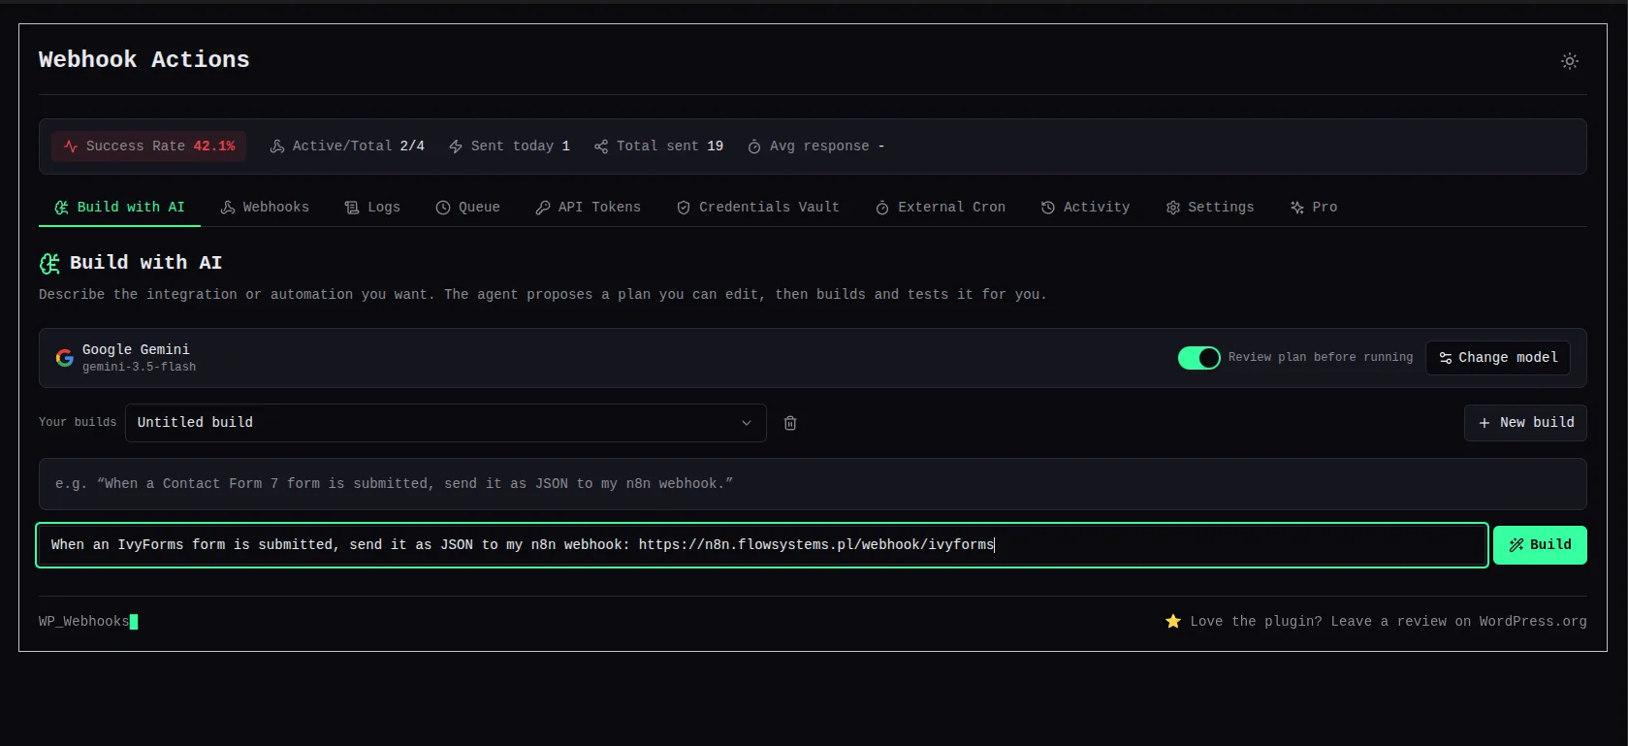Click the Build with AI heading icon
1628x746 pixels.
click(x=49, y=263)
